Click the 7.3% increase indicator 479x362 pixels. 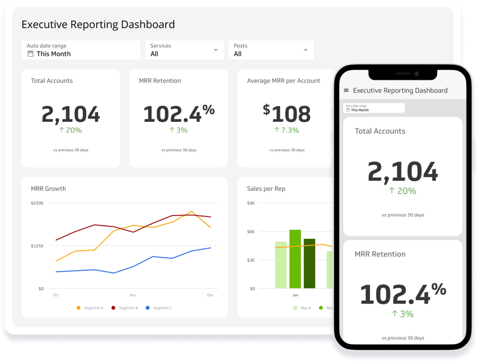(x=287, y=130)
